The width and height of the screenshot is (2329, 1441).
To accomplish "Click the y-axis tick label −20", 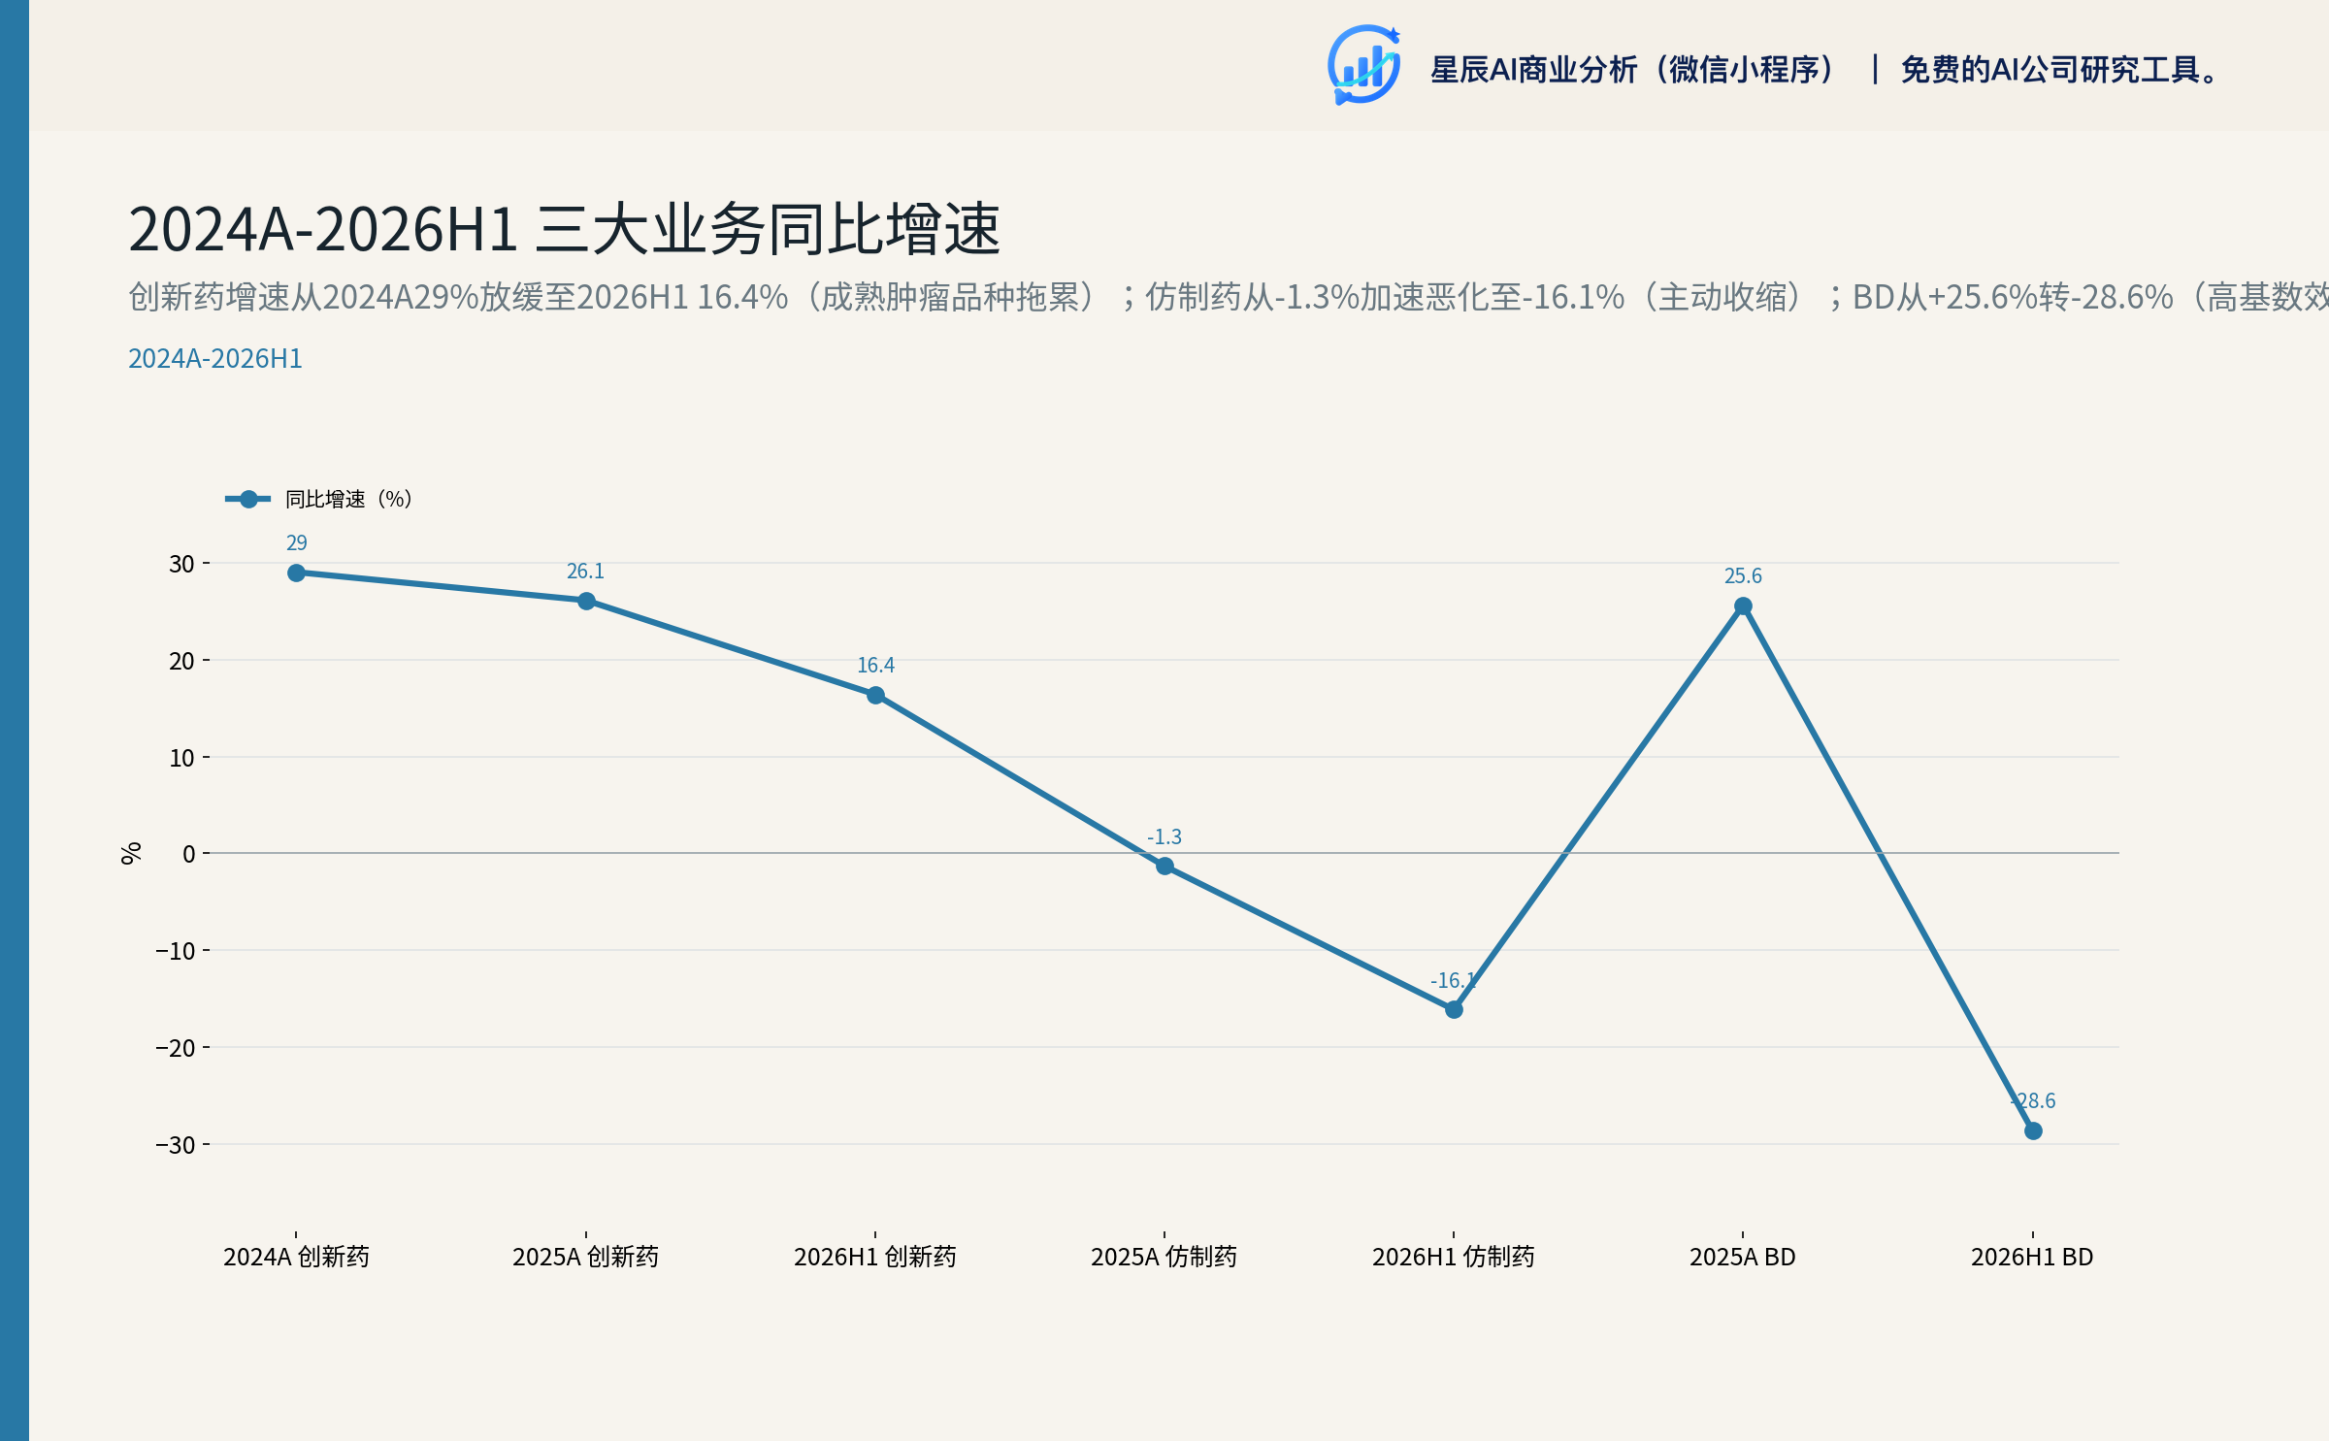I will coord(176,1049).
